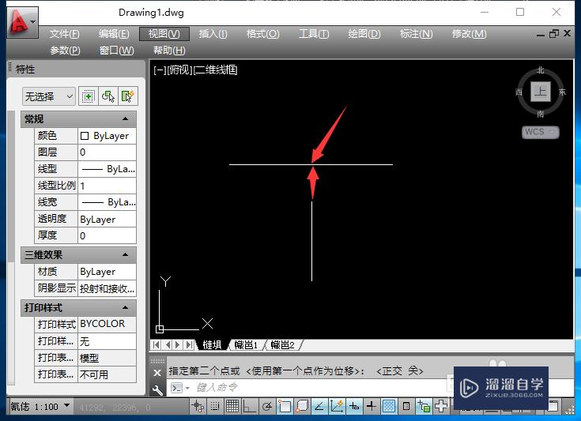The width and height of the screenshot is (581, 421).
Task: Collapse the 三维效果 section
Action: [125, 255]
